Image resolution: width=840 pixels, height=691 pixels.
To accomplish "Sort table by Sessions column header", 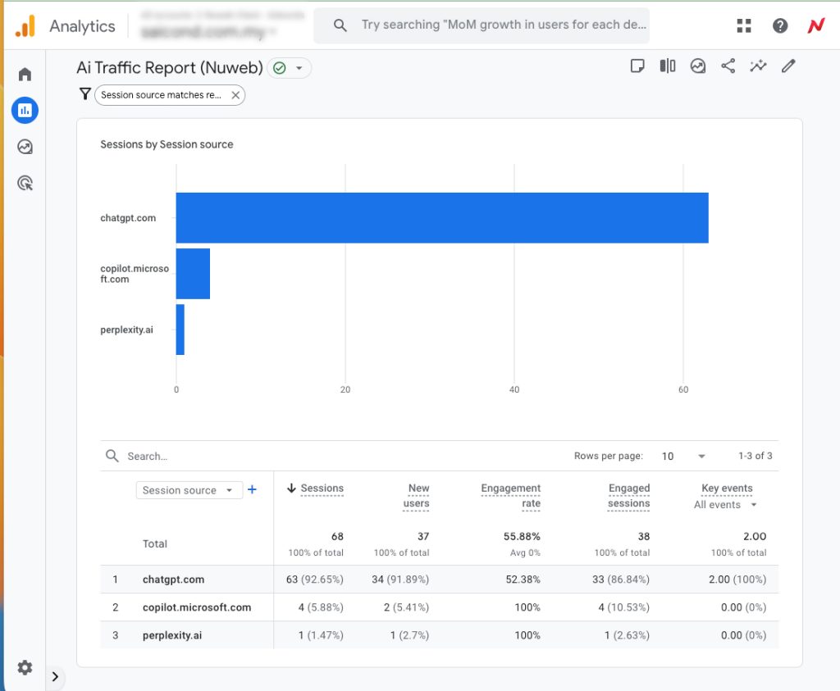I will coord(322,489).
